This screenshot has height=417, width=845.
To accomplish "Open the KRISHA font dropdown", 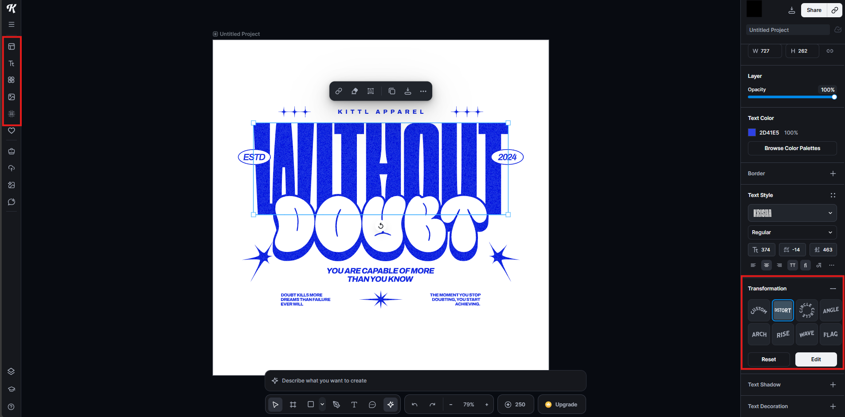I will click(792, 213).
